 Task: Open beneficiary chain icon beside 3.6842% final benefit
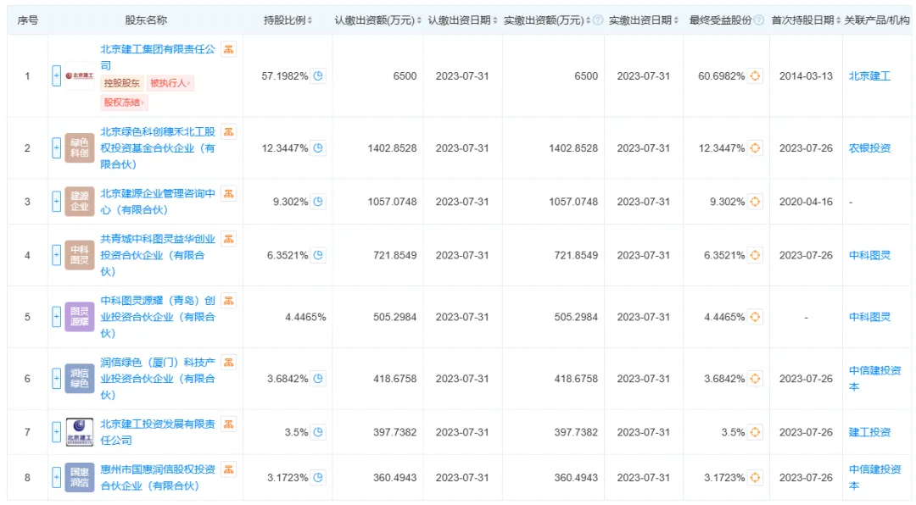755,379
